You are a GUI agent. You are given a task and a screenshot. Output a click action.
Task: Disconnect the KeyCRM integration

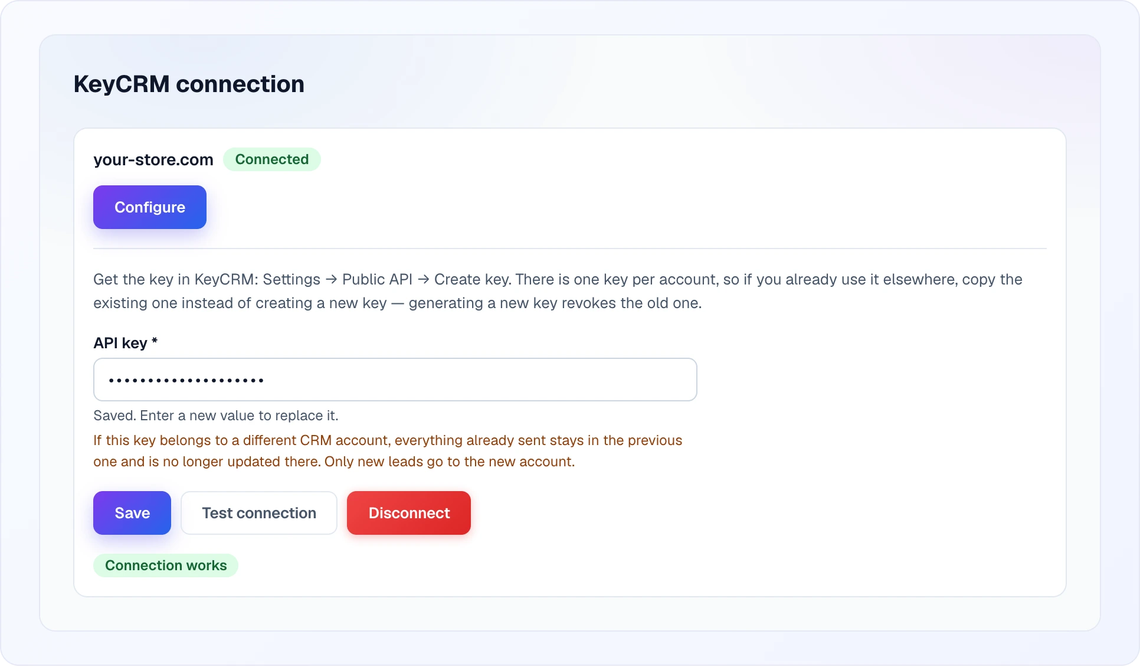coord(409,513)
